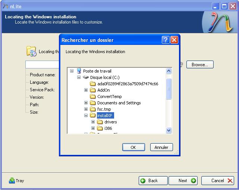Click the Service Pack: label
The image size is (239, 190).
coord(42,90)
